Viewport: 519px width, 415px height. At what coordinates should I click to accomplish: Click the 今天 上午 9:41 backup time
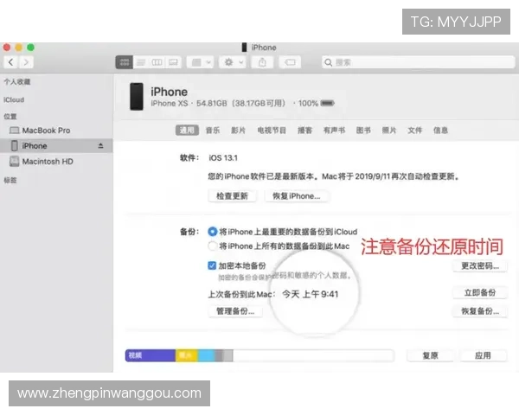click(311, 294)
